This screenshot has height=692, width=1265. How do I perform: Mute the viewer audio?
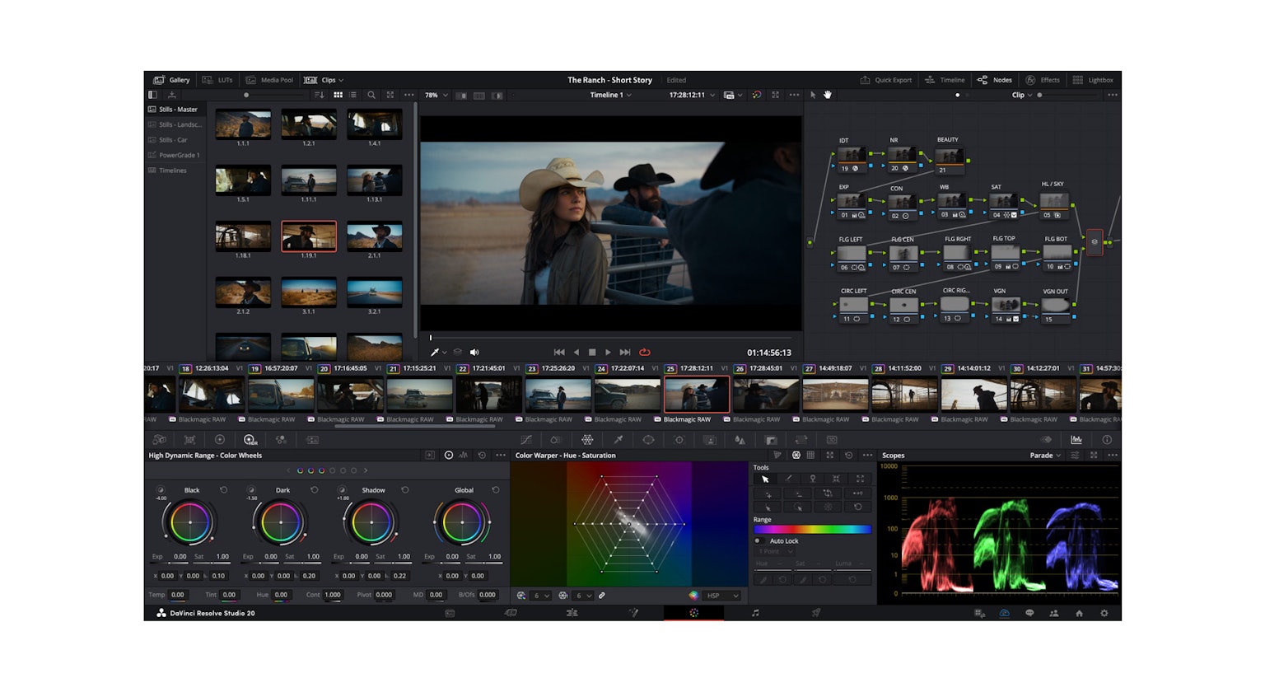(474, 352)
